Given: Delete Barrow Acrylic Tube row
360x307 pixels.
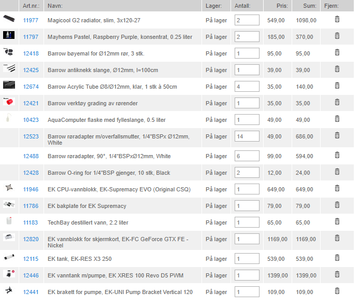Looking at the screenshot, I should [337, 86].
